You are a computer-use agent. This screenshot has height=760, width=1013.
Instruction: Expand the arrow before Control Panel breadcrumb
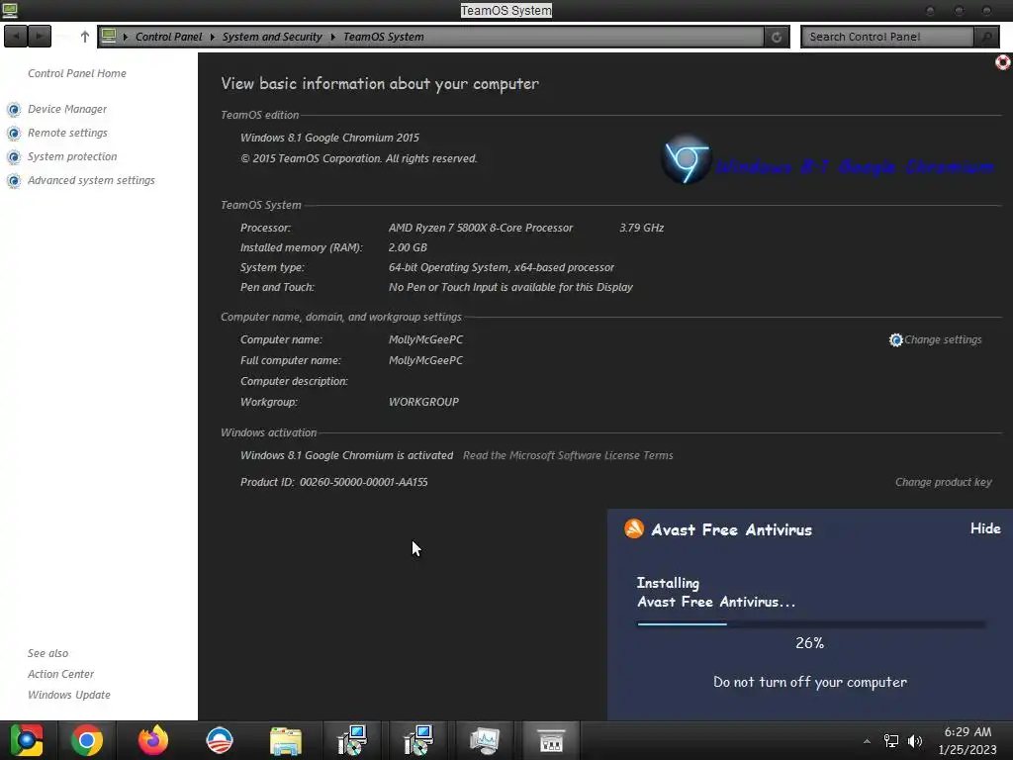click(x=126, y=37)
